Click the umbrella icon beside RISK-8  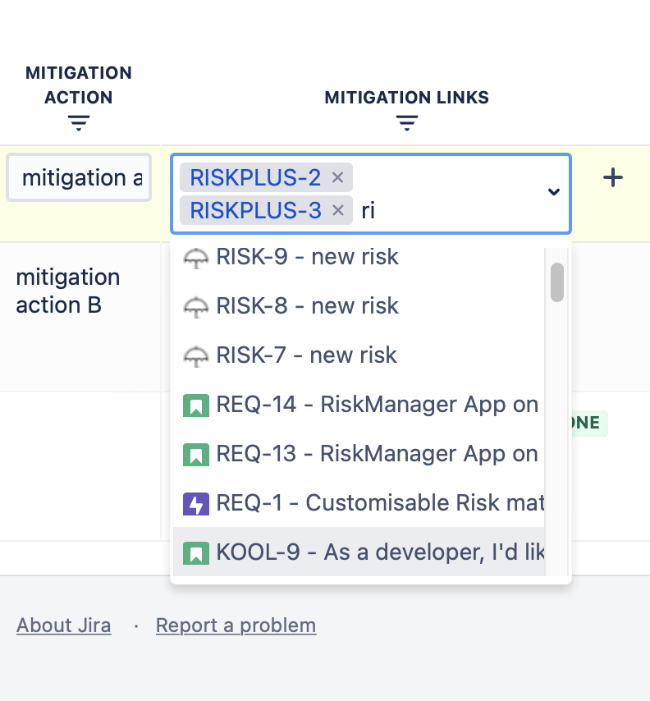pos(195,307)
